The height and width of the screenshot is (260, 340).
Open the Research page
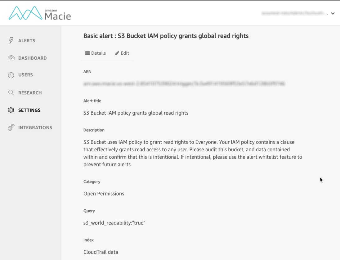[30, 93]
